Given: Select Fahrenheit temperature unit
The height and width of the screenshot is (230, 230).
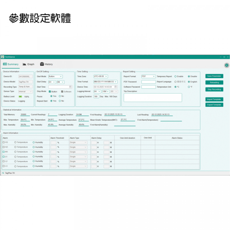Looking at the screenshot, I should (x=189, y=87).
